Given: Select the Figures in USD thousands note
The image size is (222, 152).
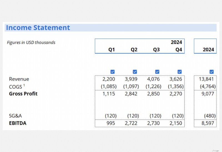Looking at the screenshot, I should (x=31, y=42).
